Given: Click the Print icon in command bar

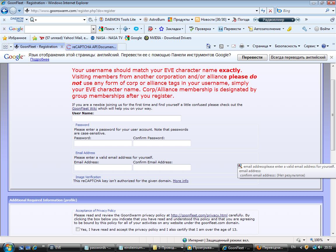Looking at the screenshot, I should point(242,46).
